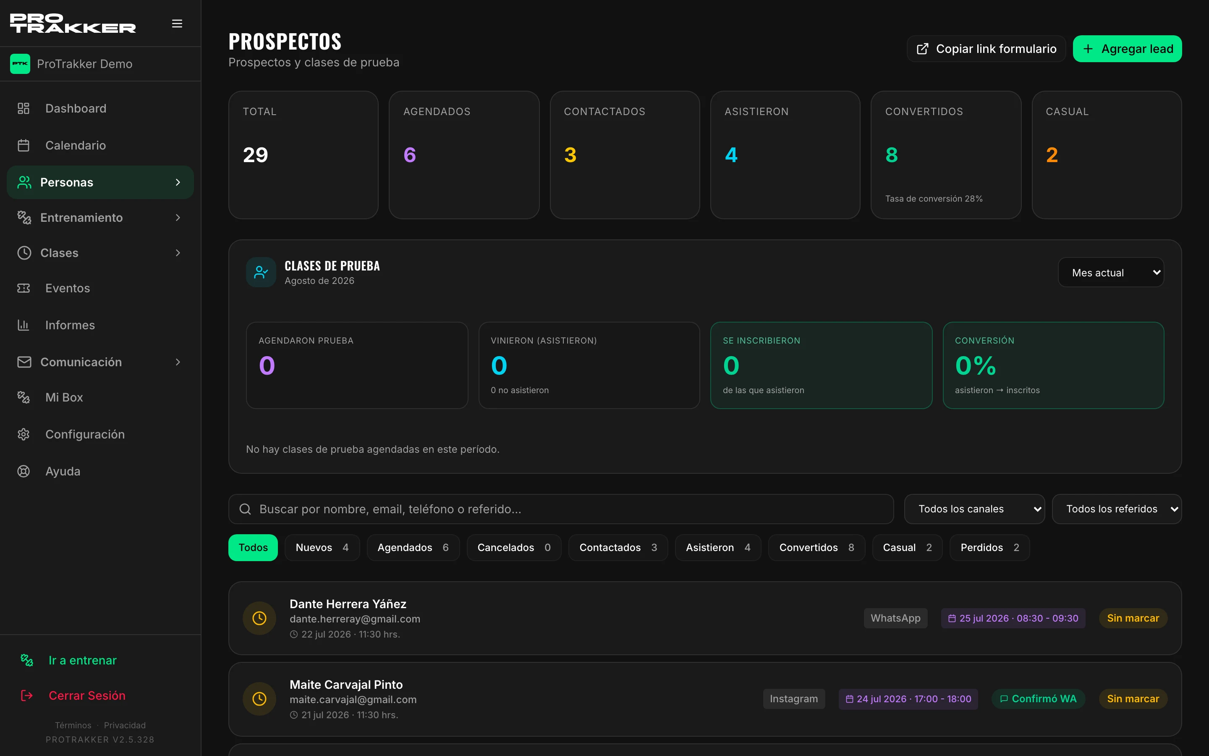Click the clock status icon beside Dante Herrera Yáñez
The height and width of the screenshot is (756, 1209).
(259, 619)
